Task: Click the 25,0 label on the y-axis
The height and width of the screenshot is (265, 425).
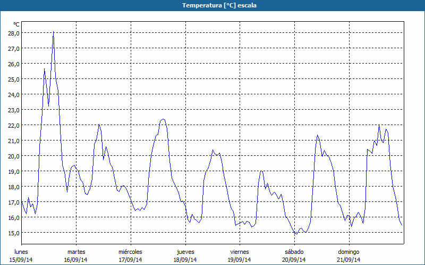Action: coord(13,79)
